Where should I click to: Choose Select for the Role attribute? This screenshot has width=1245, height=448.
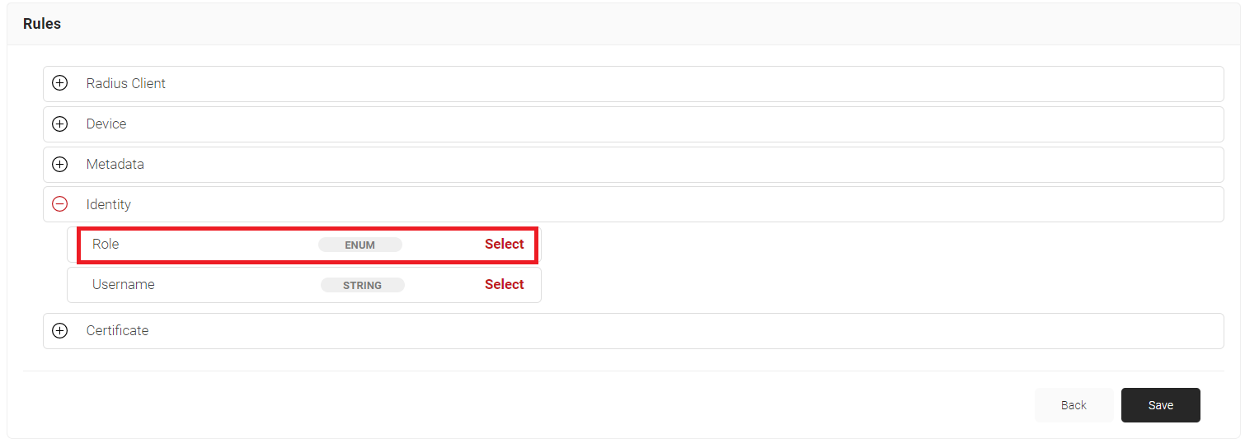[x=505, y=244]
